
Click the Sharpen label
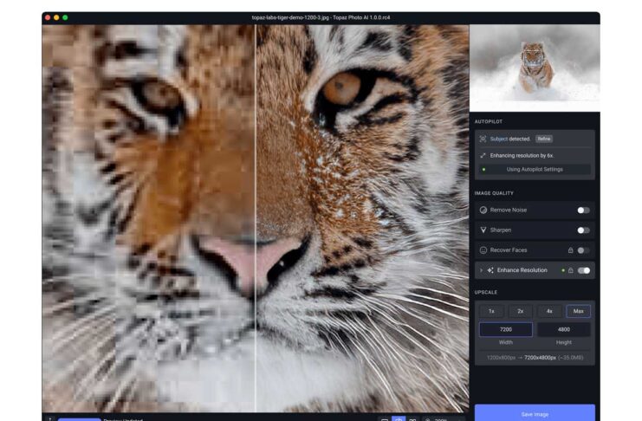[500, 230]
